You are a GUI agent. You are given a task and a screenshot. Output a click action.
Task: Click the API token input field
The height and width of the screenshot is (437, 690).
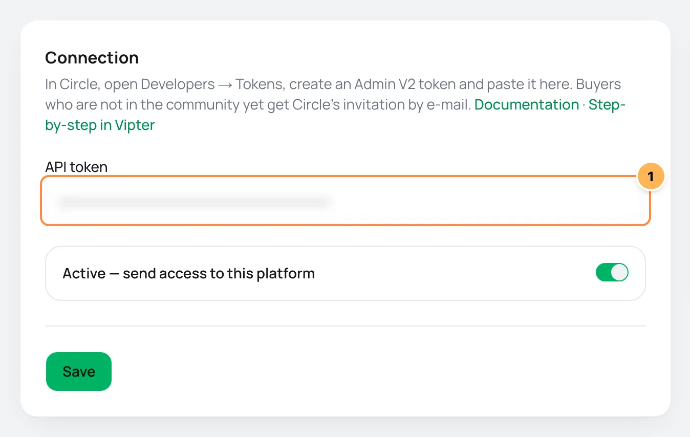(346, 201)
